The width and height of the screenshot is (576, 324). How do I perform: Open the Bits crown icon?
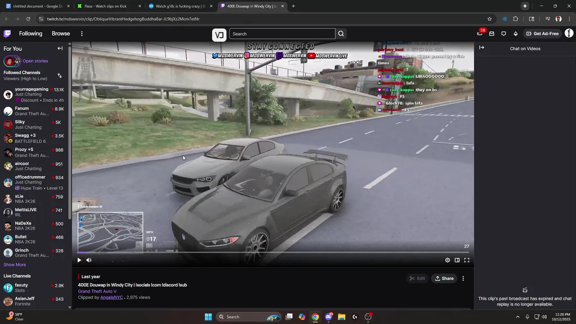516,34
